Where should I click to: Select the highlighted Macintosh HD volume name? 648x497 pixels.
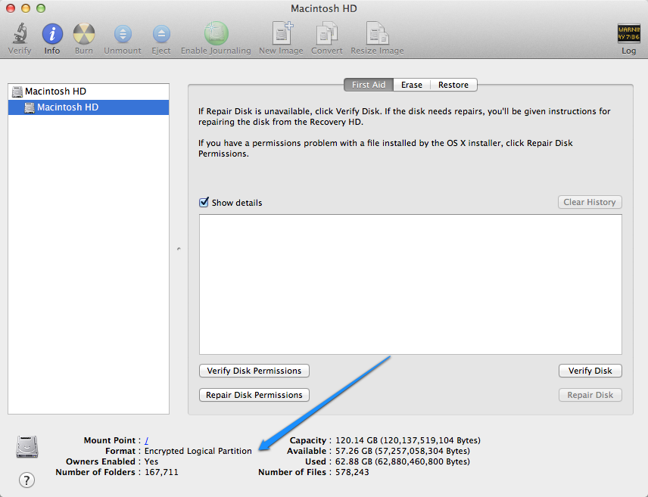click(68, 107)
